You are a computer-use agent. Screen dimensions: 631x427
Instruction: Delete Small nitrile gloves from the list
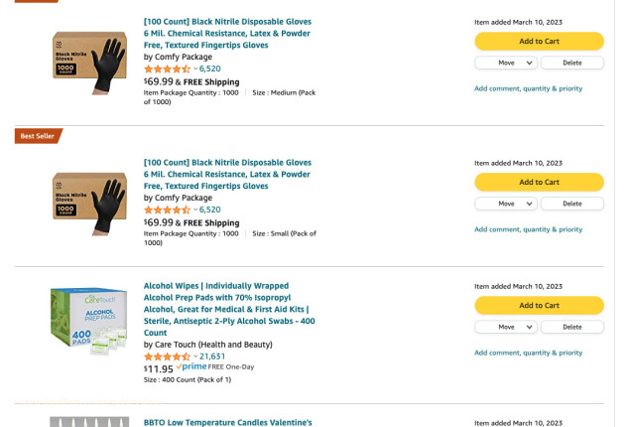tap(572, 204)
